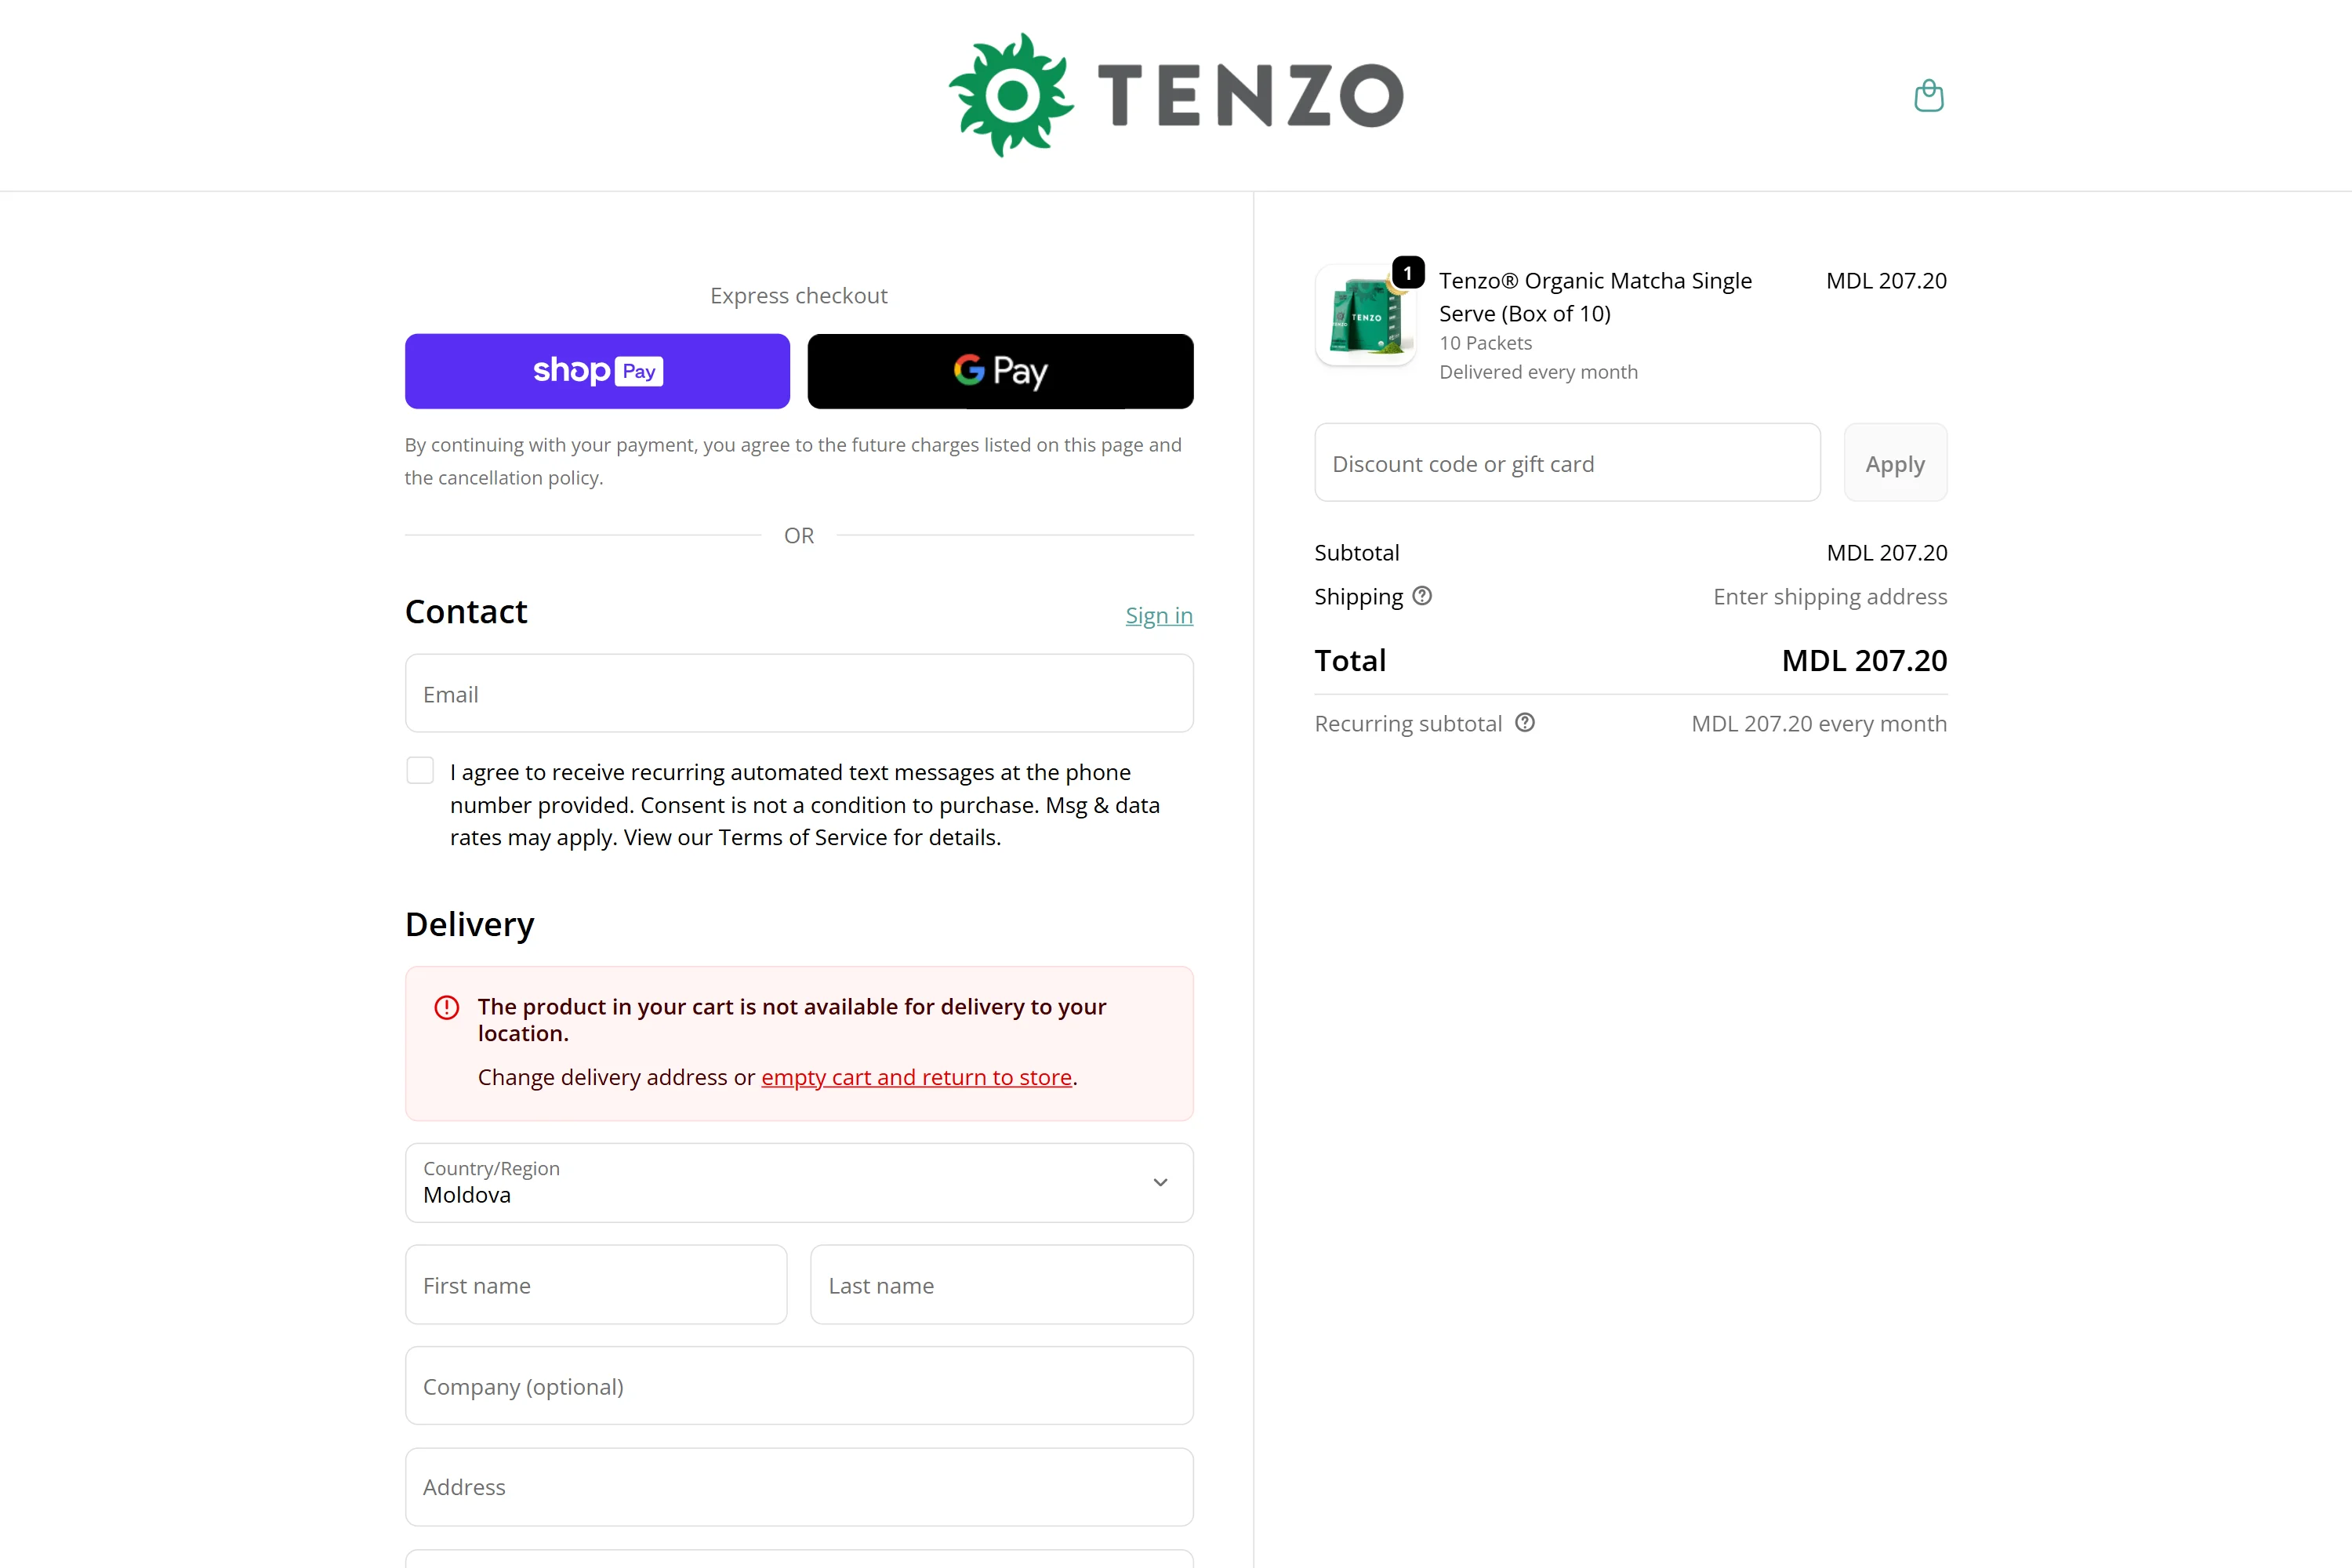Open the shopping bag cart icon
This screenshot has height=1568, width=2352.
pyautogui.click(x=1928, y=96)
